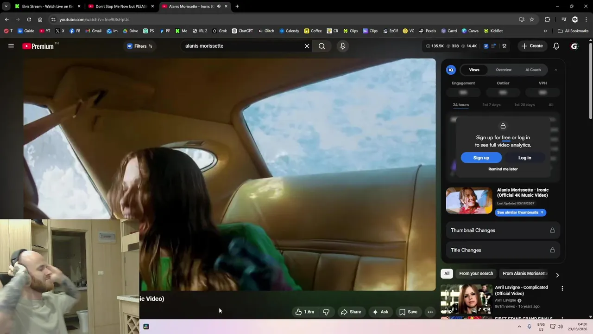This screenshot has width=593, height=334.
Task: Select the All recommendations chip
Action: (447, 273)
